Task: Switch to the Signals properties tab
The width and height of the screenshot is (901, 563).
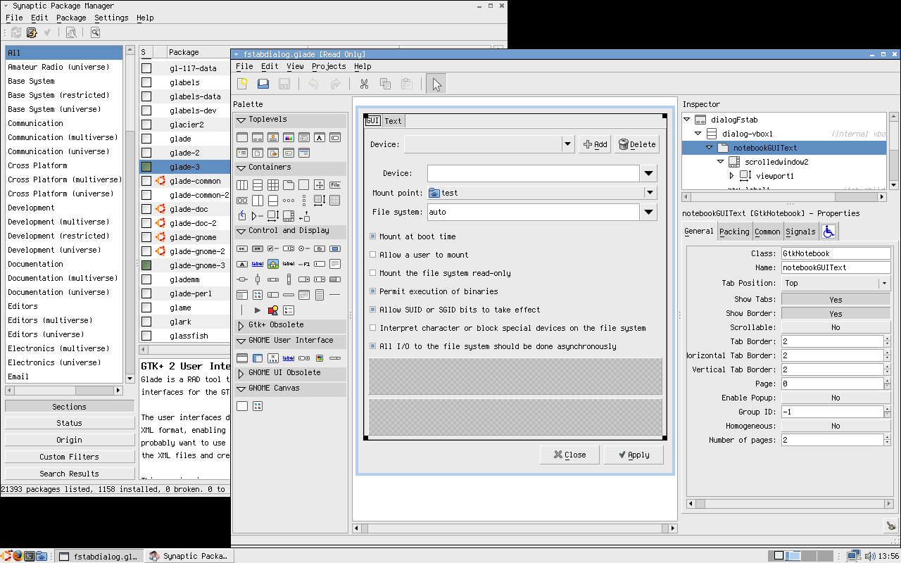Action: click(800, 232)
